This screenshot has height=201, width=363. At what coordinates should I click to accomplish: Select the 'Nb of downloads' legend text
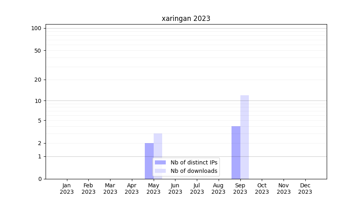(x=194, y=171)
